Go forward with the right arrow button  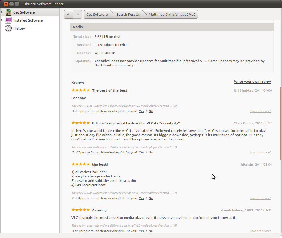tap(78, 15)
